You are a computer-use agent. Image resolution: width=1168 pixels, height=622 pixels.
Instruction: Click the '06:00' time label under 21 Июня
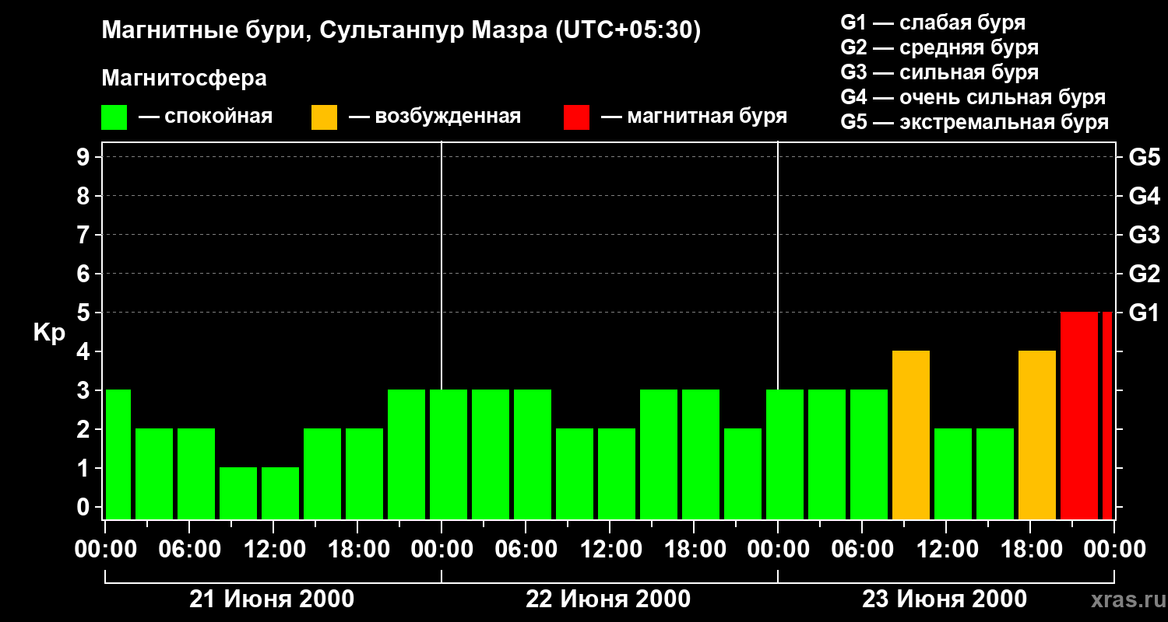pyautogui.click(x=189, y=550)
